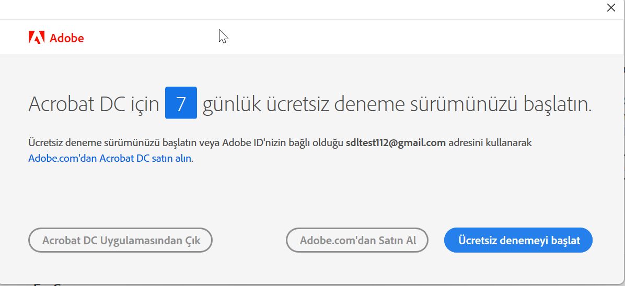Click Adobe.com'dan Satın Al button

tap(357, 240)
